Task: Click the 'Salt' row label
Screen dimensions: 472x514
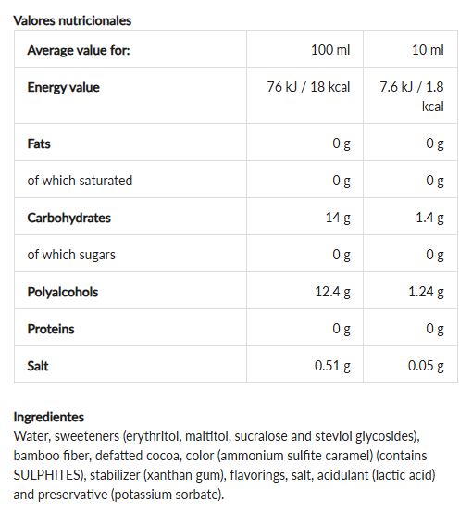Action: click(38, 366)
